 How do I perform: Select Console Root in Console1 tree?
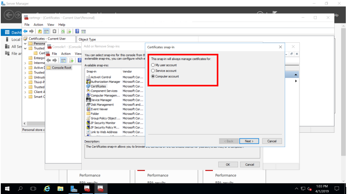59,68
